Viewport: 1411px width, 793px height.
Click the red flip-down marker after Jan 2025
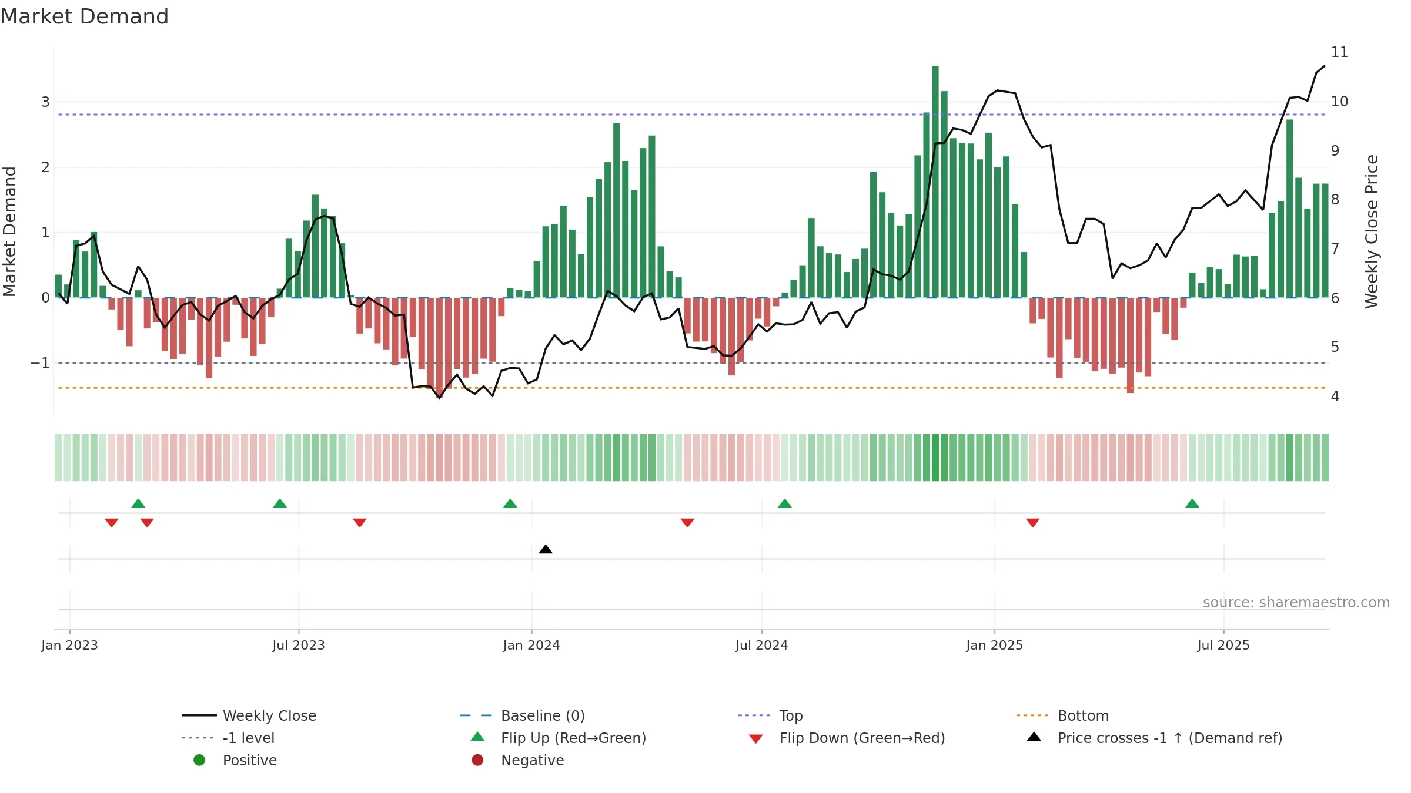(1033, 523)
